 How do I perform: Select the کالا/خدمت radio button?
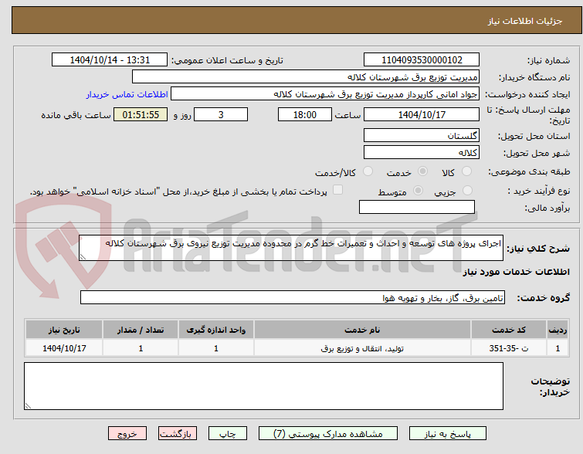coord(368,171)
